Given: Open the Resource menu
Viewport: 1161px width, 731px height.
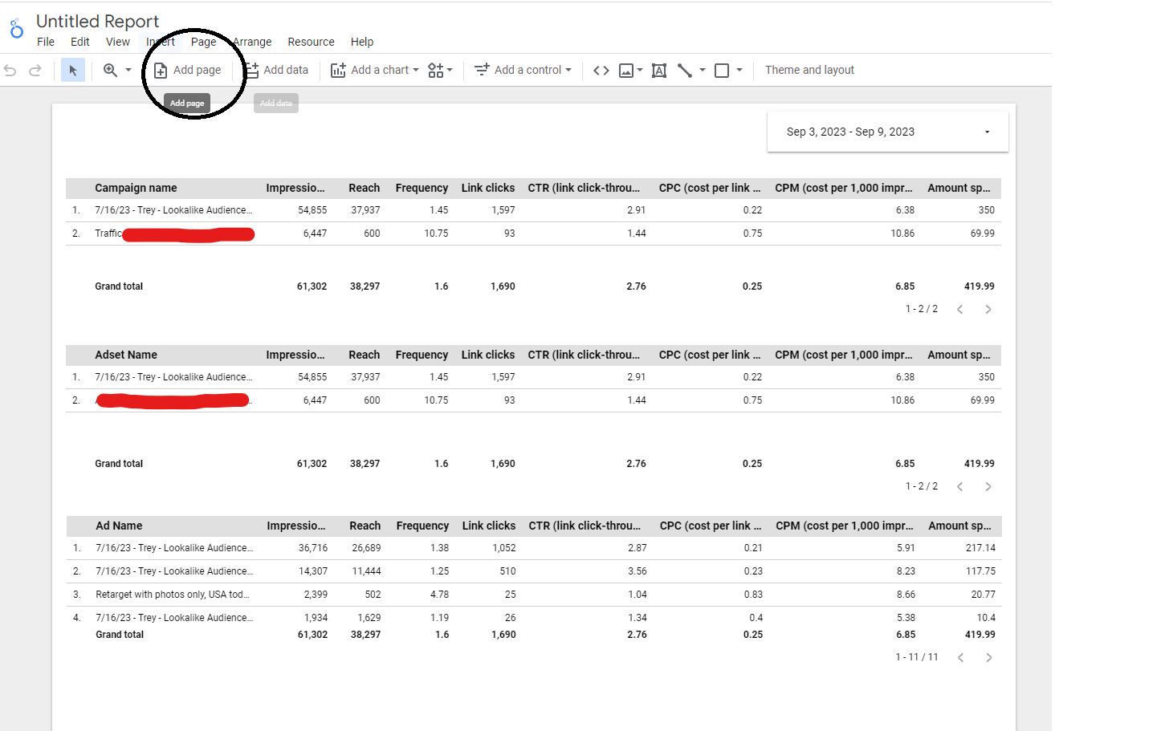Looking at the screenshot, I should pyautogui.click(x=311, y=42).
